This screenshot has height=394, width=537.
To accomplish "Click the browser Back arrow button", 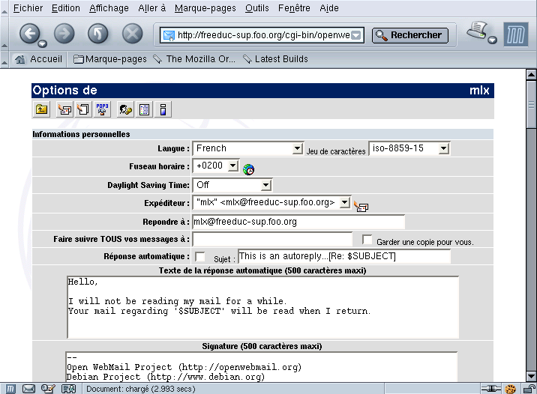I will coord(29,34).
